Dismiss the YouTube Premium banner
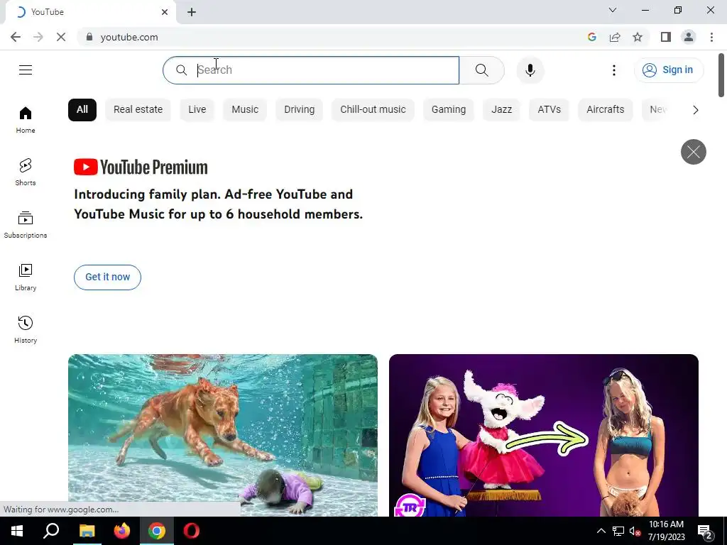Image resolution: width=727 pixels, height=545 pixels. (x=693, y=152)
